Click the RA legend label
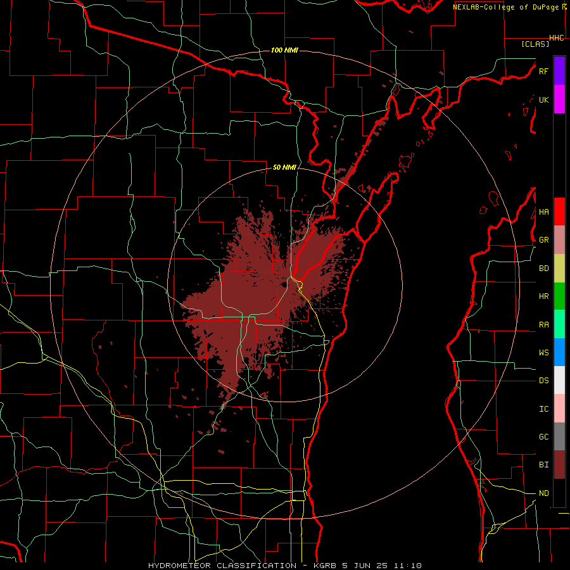Image resolution: width=570 pixels, height=570 pixels. tap(543, 325)
